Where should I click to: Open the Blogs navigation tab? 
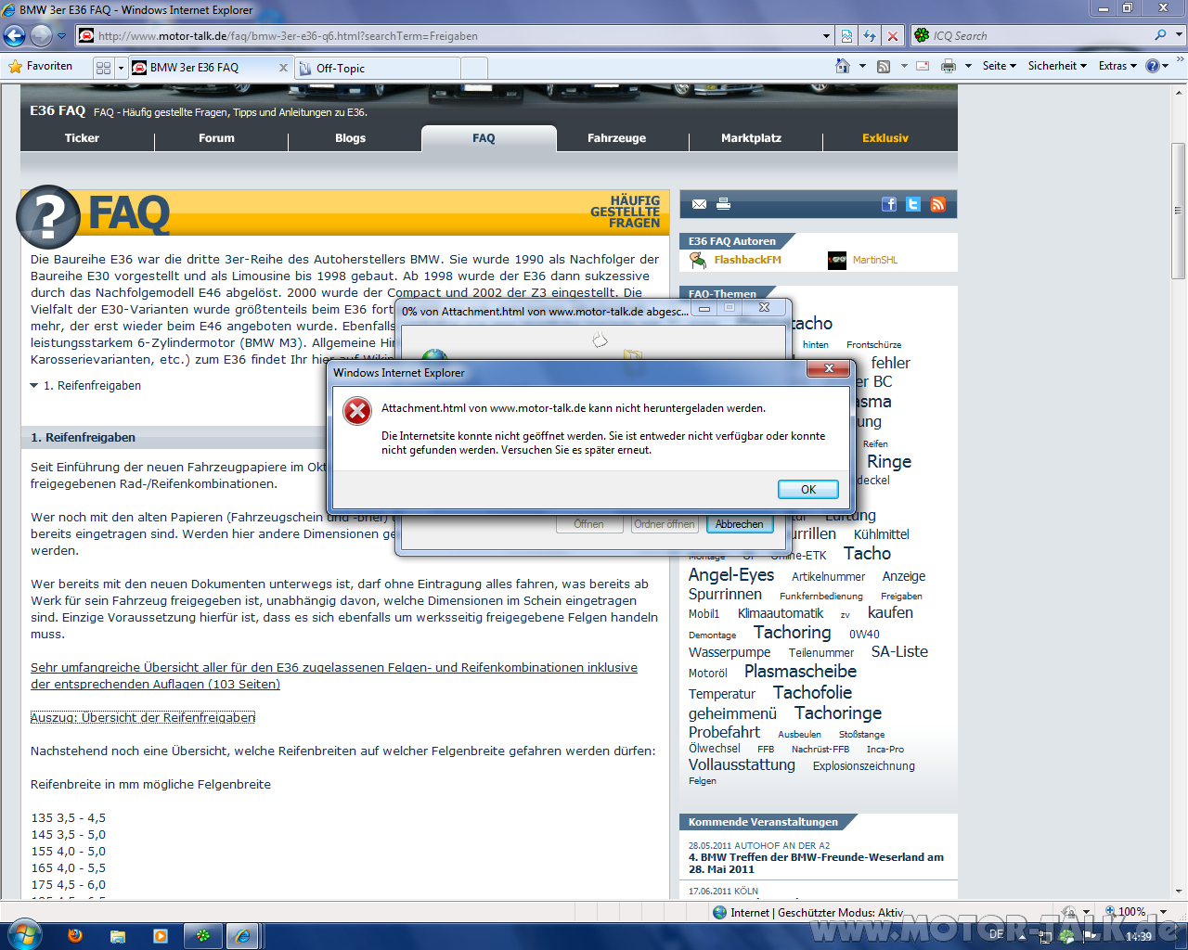click(350, 138)
